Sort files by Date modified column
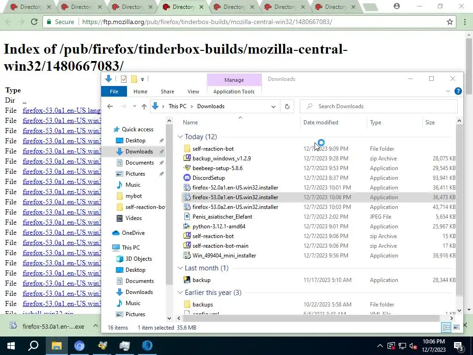Screen dimensions: 473x355 (x=321, y=122)
